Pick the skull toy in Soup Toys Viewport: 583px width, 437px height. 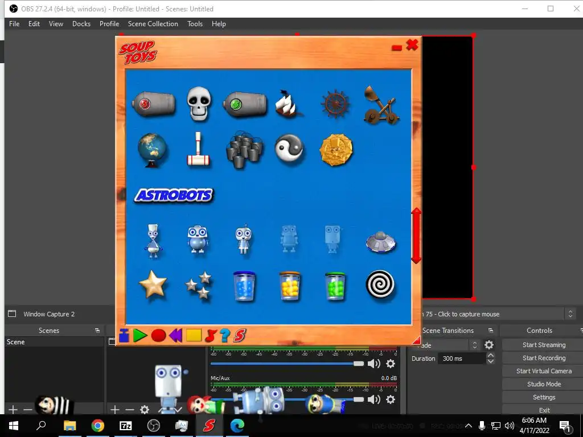pyautogui.click(x=199, y=104)
